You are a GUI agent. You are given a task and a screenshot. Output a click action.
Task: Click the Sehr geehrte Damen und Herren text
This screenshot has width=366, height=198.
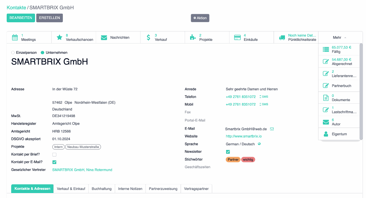[x=252, y=89]
